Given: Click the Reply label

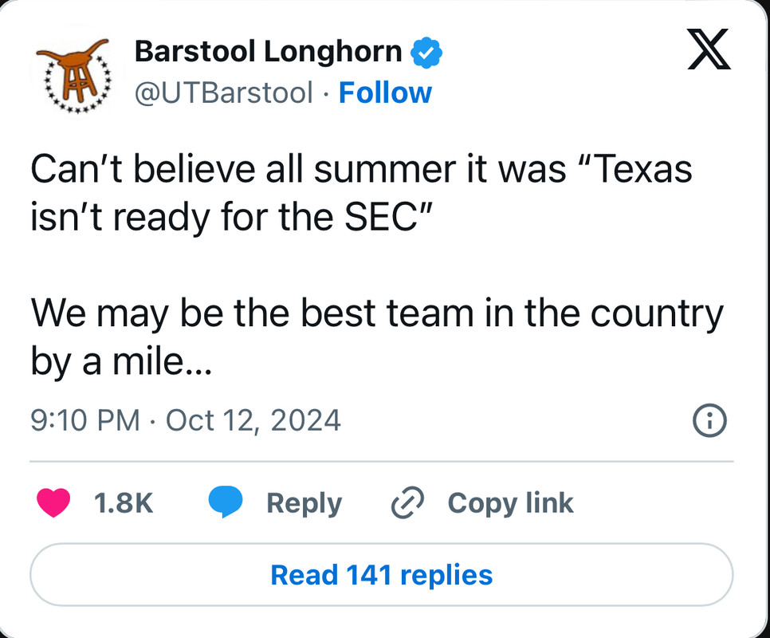Looking at the screenshot, I should click(x=304, y=503).
